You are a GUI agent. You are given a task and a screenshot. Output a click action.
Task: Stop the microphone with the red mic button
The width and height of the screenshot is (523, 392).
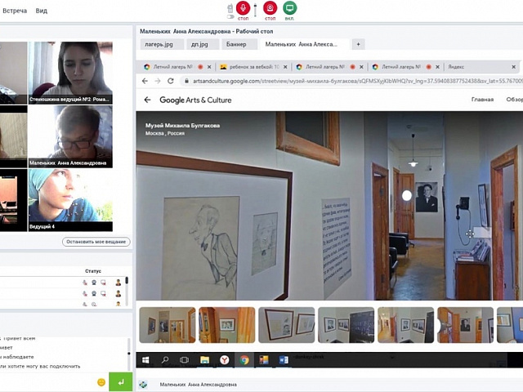[244, 8]
